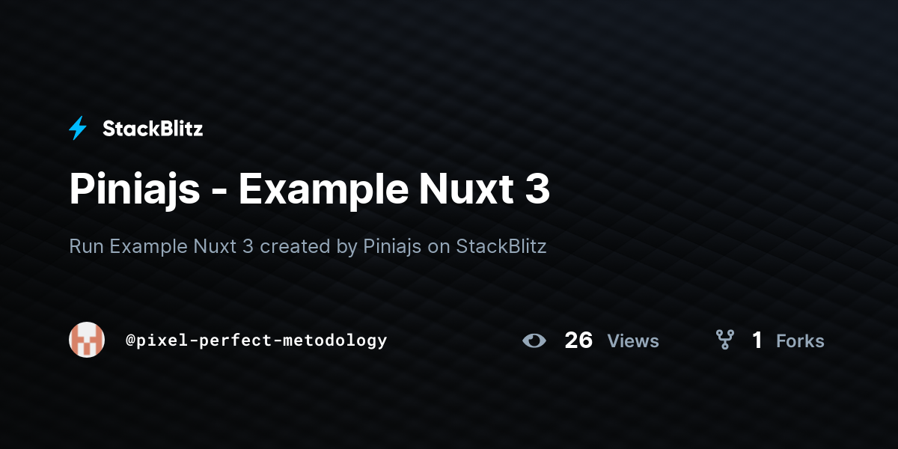Screen dimensions: 898x449
Task: Click the Nuxt 3 text in the heading
Action: click(484, 189)
